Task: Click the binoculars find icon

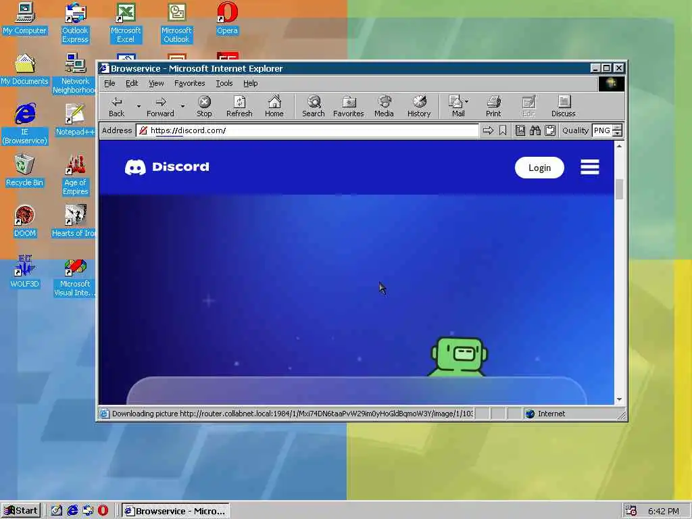Action: coord(535,130)
